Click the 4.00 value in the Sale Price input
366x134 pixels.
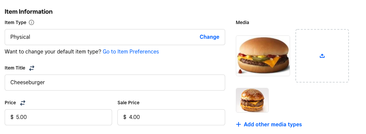click(x=134, y=117)
